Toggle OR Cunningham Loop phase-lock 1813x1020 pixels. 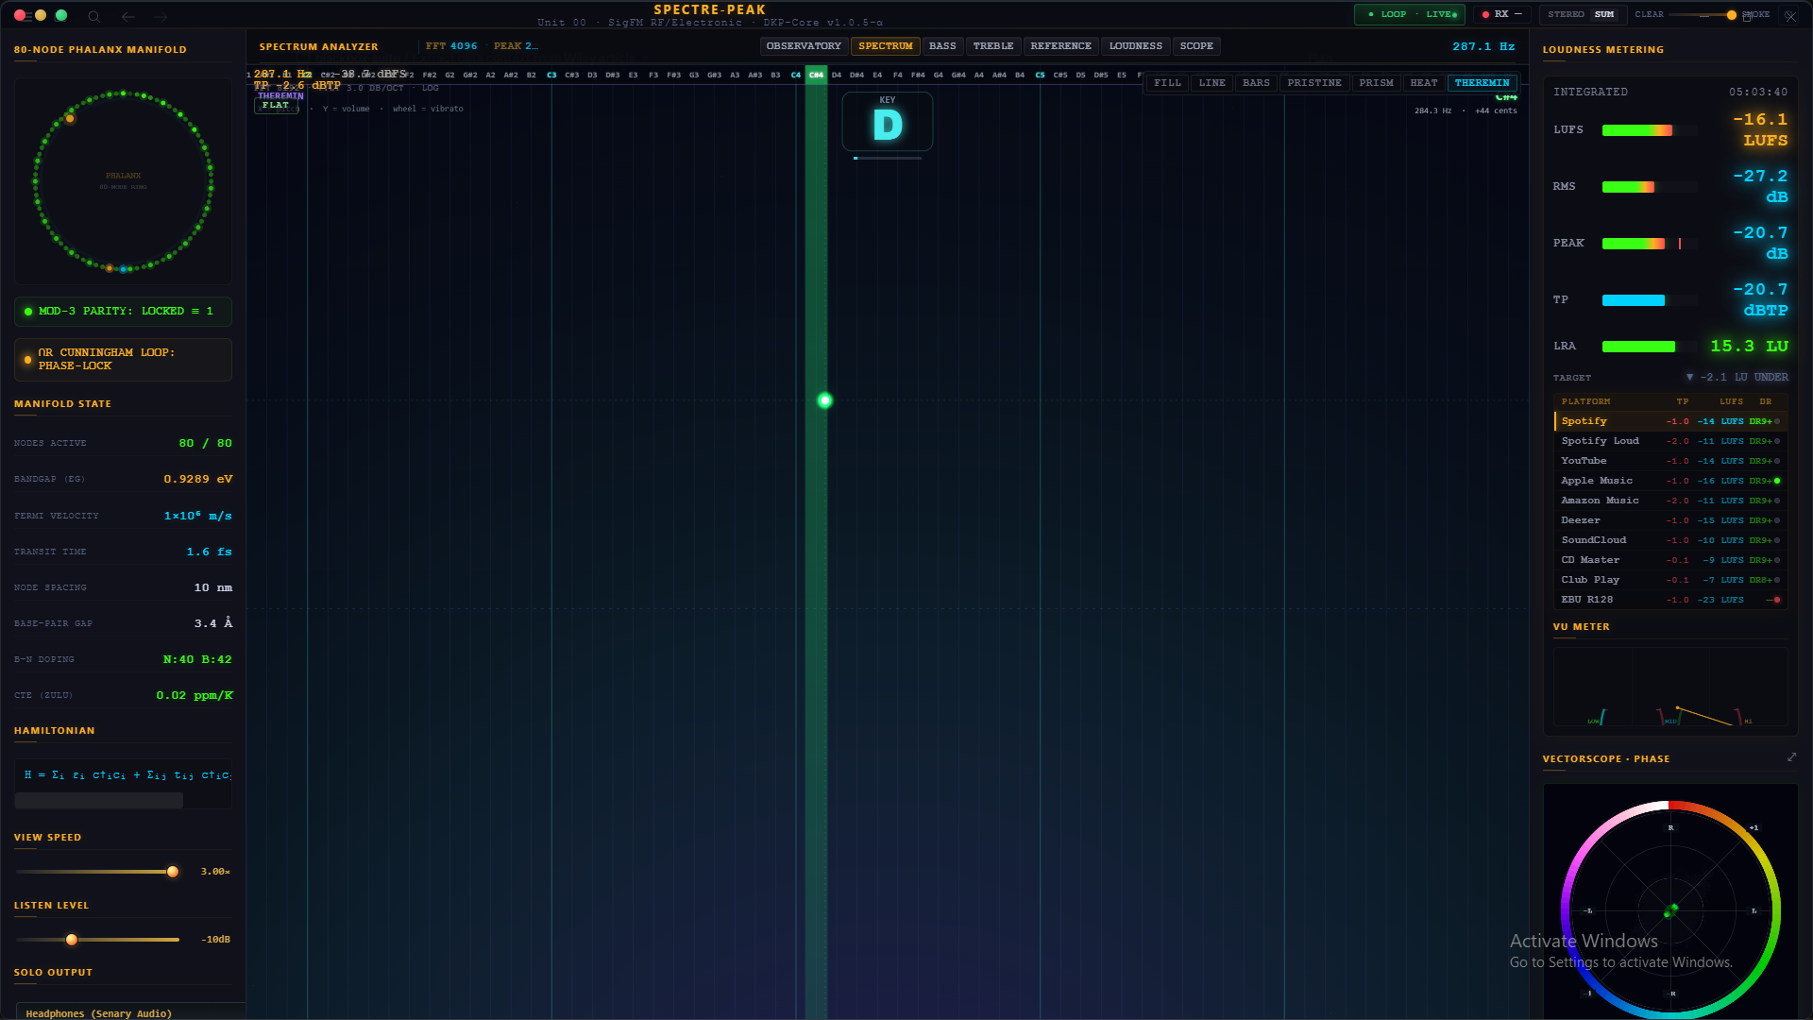pyautogui.click(x=123, y=359)
